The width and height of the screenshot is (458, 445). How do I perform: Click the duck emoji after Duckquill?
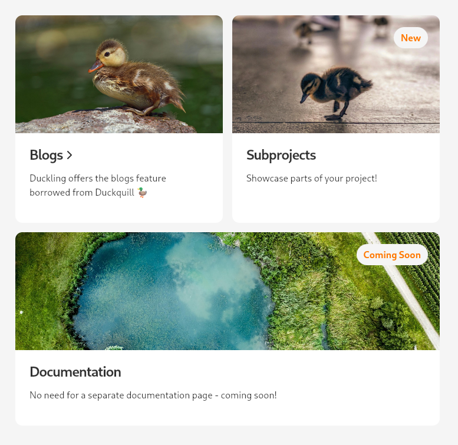tap(142, 193)
